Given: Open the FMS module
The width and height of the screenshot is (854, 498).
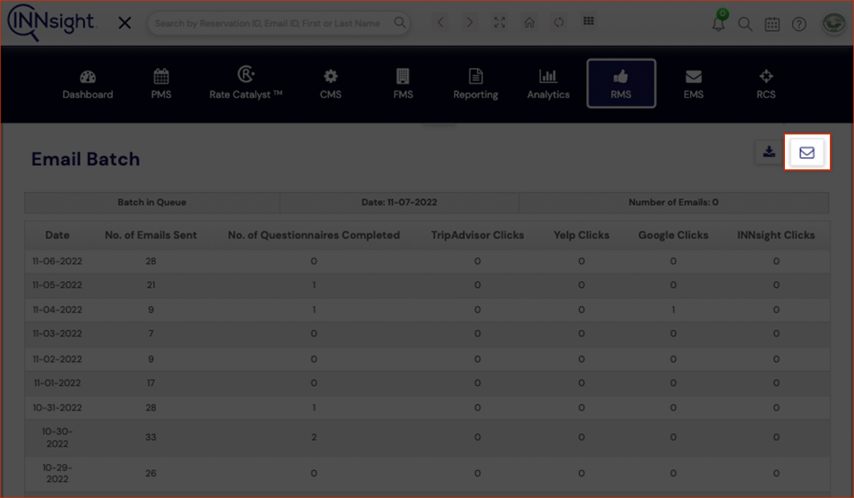Looking at the screenshot, I should pyautogui.click(x=403, y=84).
